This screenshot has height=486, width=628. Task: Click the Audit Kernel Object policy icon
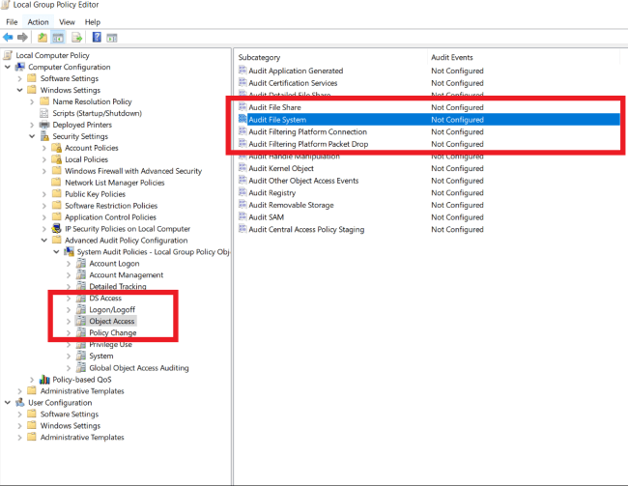[243, 168]
